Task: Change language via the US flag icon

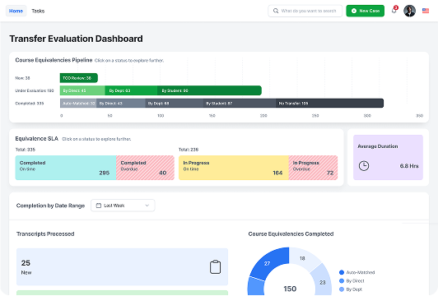Action: (x=426, y=11)
